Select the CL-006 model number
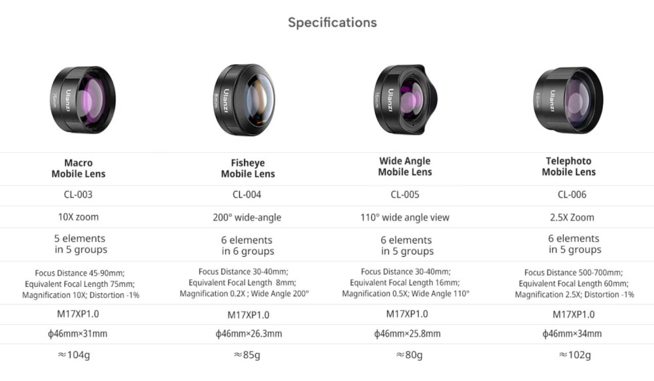Viewport: 654px width, 381px height. (x=572, y=195)
